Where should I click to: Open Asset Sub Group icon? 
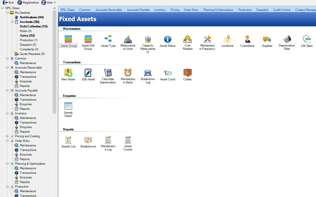[88, 39]
